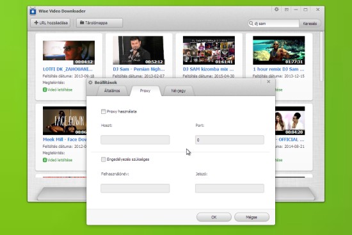Close the Beállítások dialog
This screenshot has width=352, height=235.
269,81
